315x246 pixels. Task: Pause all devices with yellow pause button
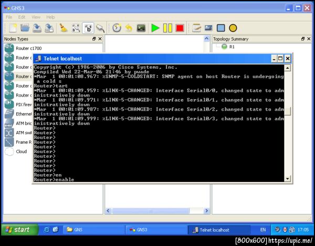[x=167, y=28]
